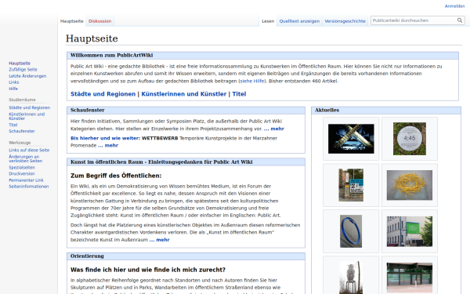This screenshot has height=294, width=470.
Task: Click the 'Was finde ich hier' heading
Action: [148, 270]
